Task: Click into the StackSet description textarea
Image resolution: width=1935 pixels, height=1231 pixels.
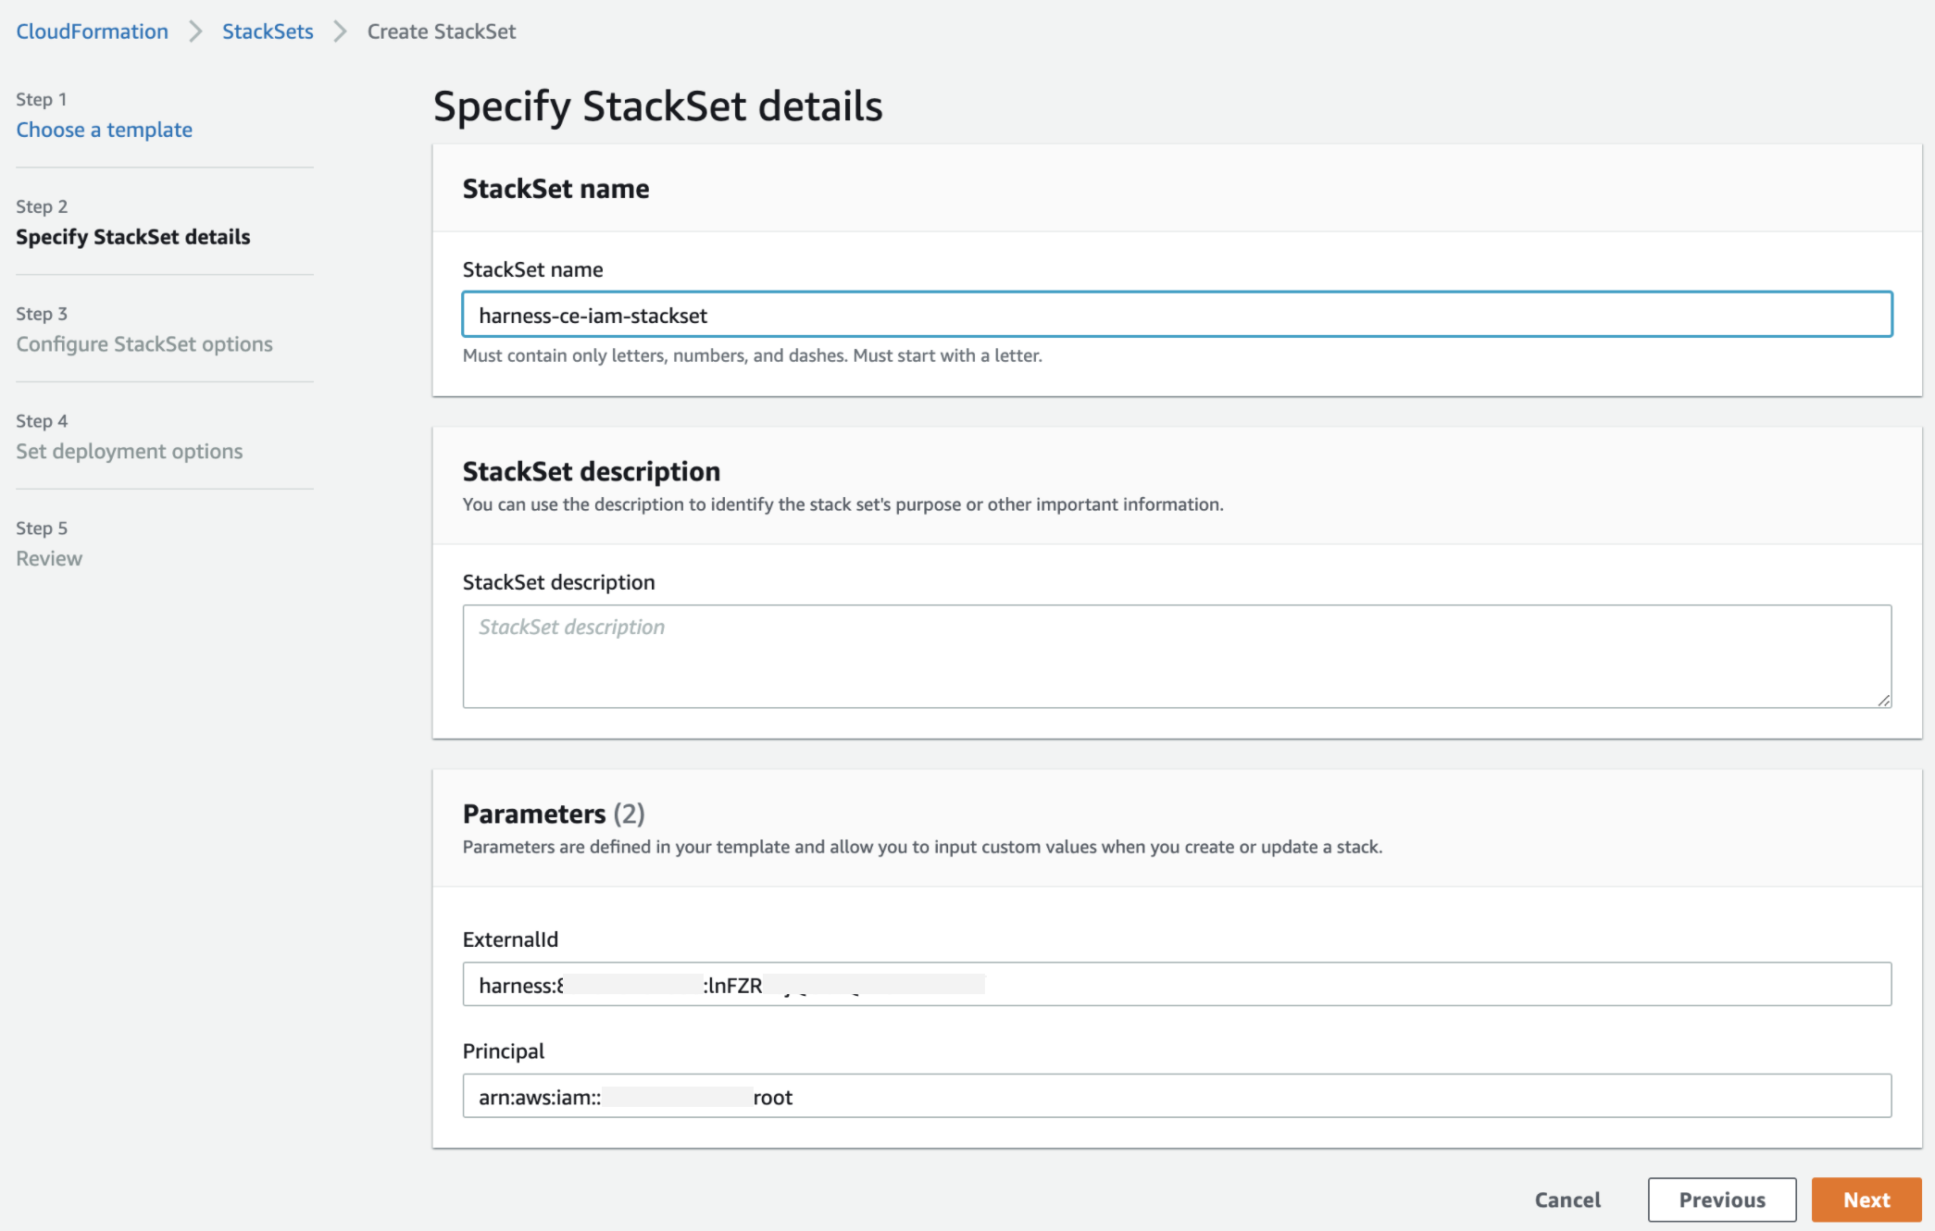Action: click(x=1177, y=656)
